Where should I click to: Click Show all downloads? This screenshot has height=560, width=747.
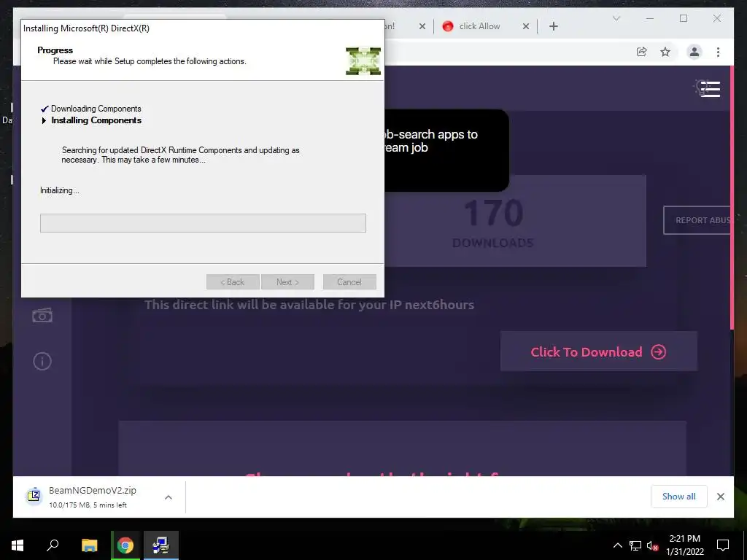click(x=678, y=496)
